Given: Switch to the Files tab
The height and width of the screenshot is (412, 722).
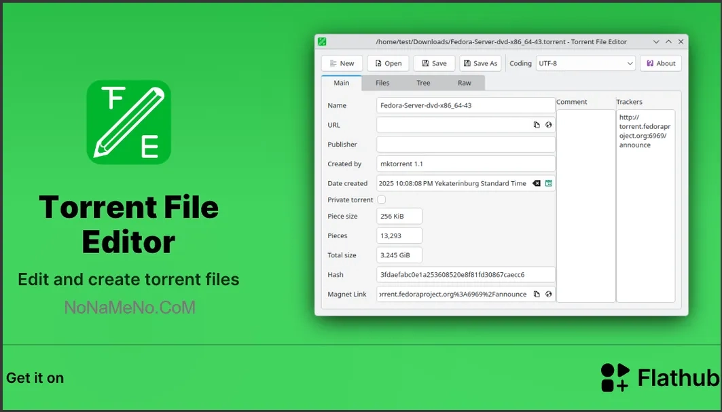Looking at the screenshot, I should point(382,83).
